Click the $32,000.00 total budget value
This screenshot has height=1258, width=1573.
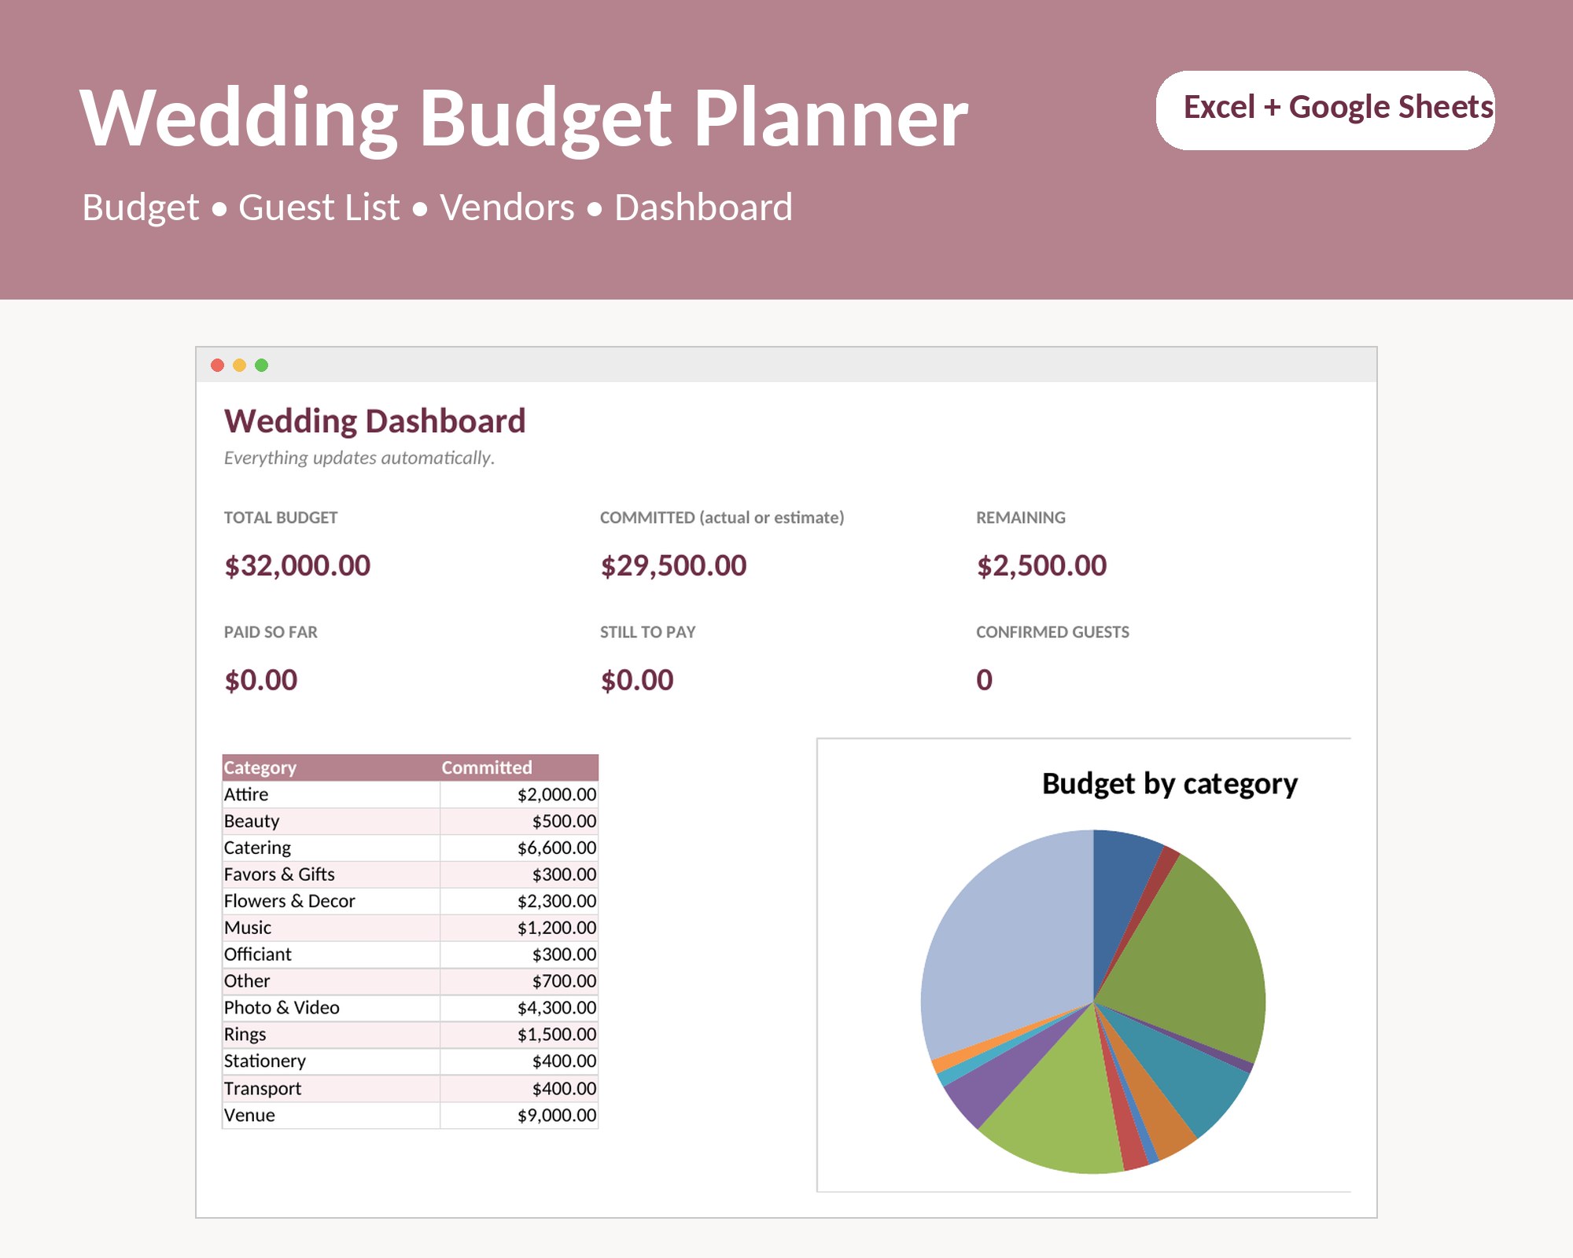pyautogui.click(x=297, y=565)
